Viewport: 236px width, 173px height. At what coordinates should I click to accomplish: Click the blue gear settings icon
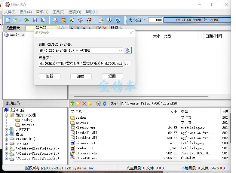[x=104, y=103]
